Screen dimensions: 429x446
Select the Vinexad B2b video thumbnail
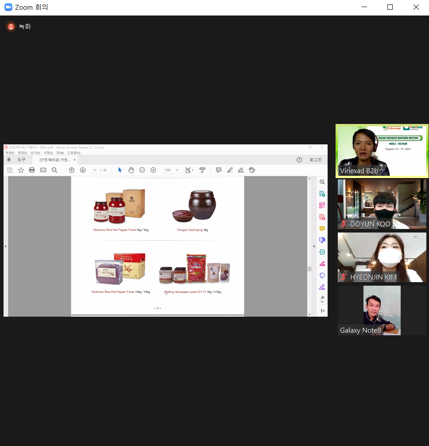point(382,151)
